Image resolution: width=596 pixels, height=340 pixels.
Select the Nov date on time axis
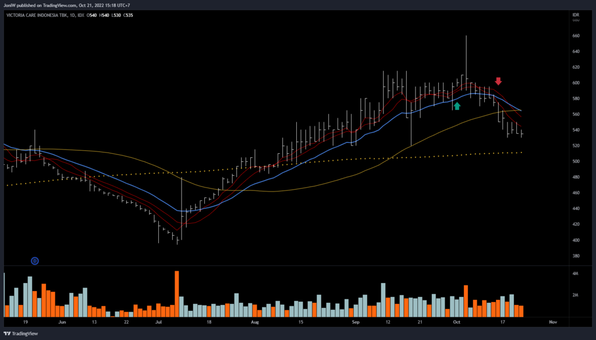(x=552, y=321)
